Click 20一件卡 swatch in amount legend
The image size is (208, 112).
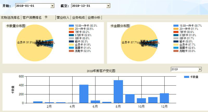pyautogui.click(x=176, y=29)
